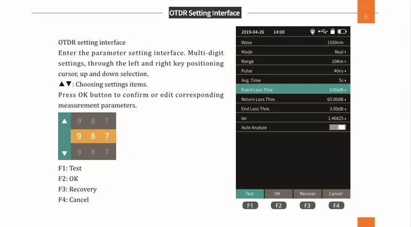Click the down arrow on digit picker

pyautogui.click(x=65, y=153)
